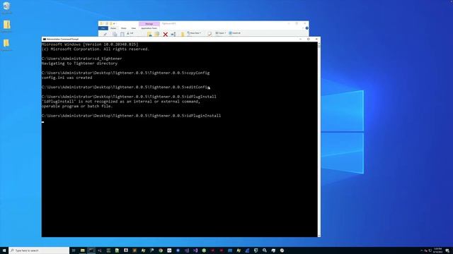Open the Manage tab in Explorer ribbon
The height and width of the screenshot is (254, 453).
(x=149, y=24)
